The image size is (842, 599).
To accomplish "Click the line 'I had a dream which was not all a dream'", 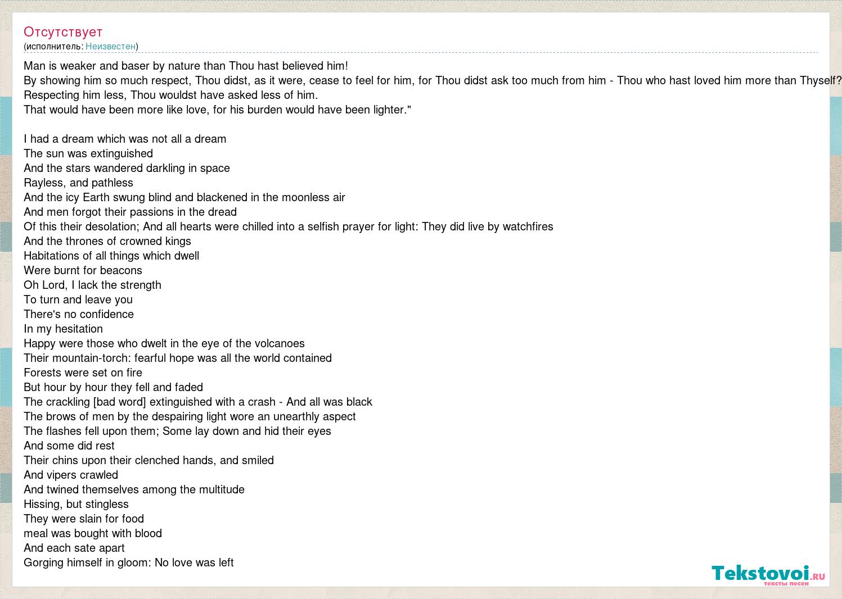I will tap(125, 139).
